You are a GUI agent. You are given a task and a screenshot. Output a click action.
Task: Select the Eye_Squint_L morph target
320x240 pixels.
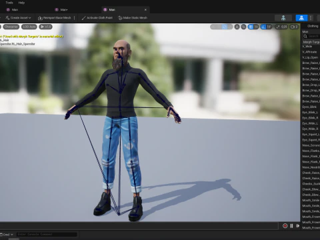point(311,135)
